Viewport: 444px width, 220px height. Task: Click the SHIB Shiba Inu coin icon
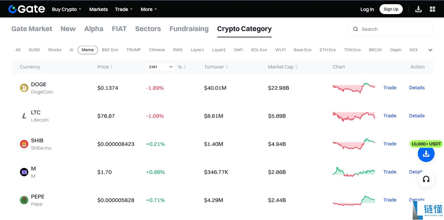pos(24,144)
